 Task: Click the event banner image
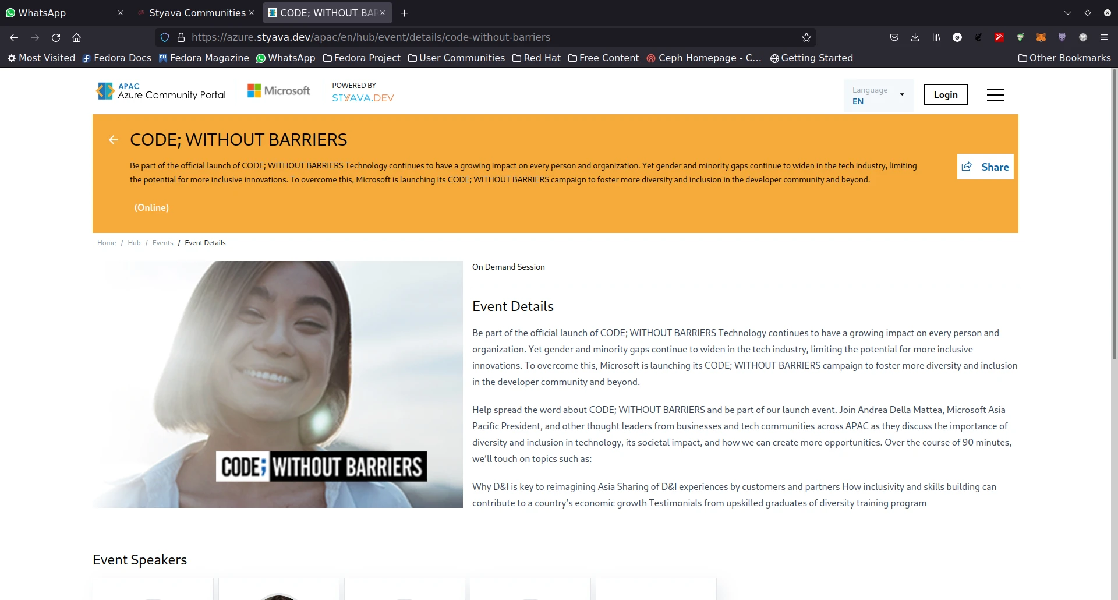pos(278,384)
